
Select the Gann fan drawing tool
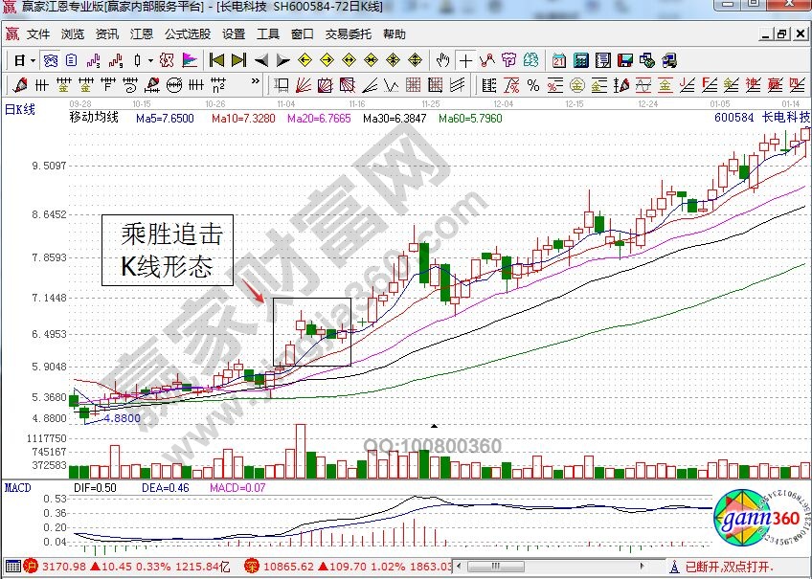(x=303, y=84)
